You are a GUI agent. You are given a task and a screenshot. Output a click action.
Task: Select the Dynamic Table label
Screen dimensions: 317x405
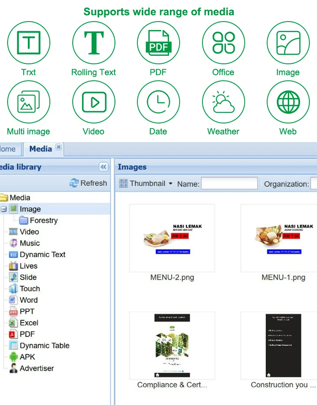45,345
